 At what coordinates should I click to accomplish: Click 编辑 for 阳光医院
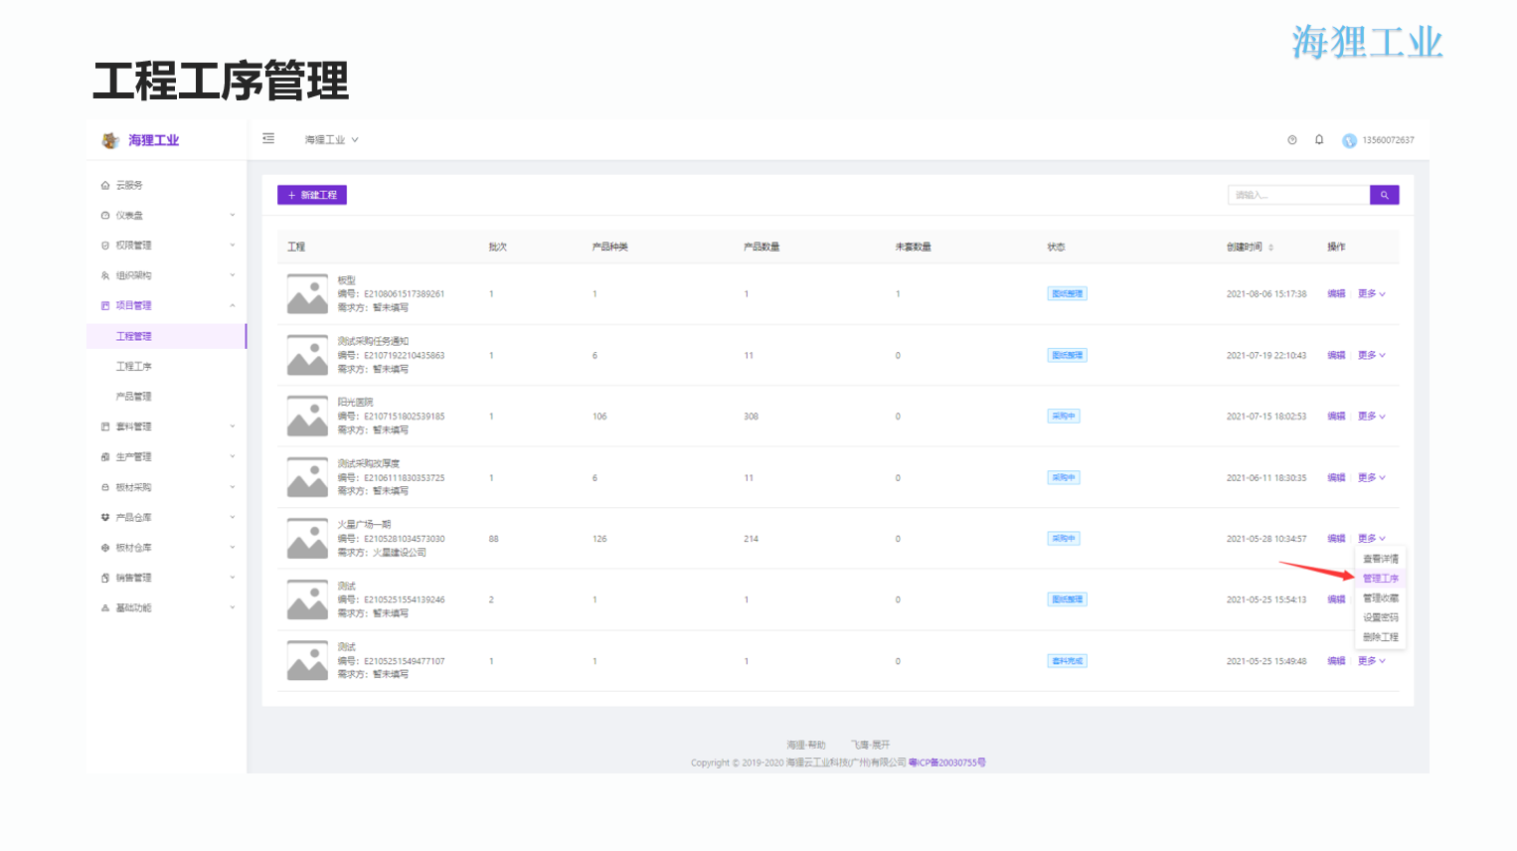pos(1336,417)
